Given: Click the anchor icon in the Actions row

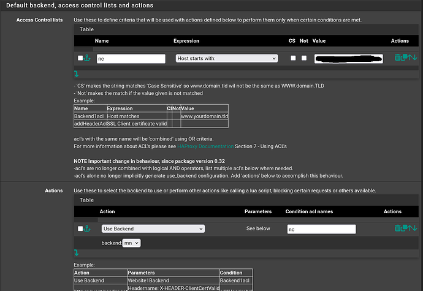Looking at the screenshot, I should 86,229.
